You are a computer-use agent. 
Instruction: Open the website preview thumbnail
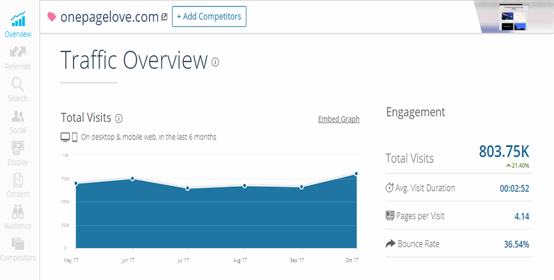pos(513,17)
